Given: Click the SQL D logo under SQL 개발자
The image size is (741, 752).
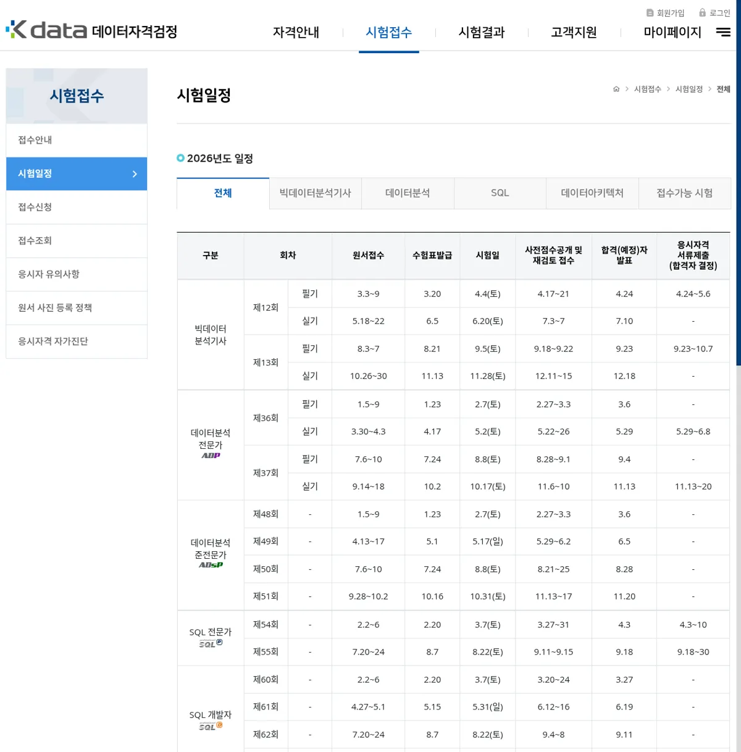Looking at the screenshot, I should tap(211, 726).
